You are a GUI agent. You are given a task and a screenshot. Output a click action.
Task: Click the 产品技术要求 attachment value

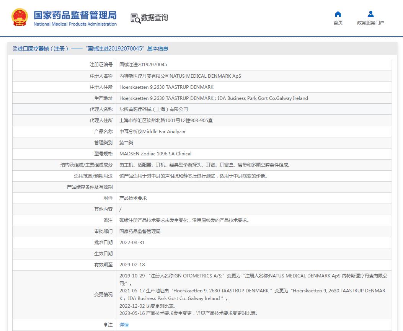[x=133, y=198]
